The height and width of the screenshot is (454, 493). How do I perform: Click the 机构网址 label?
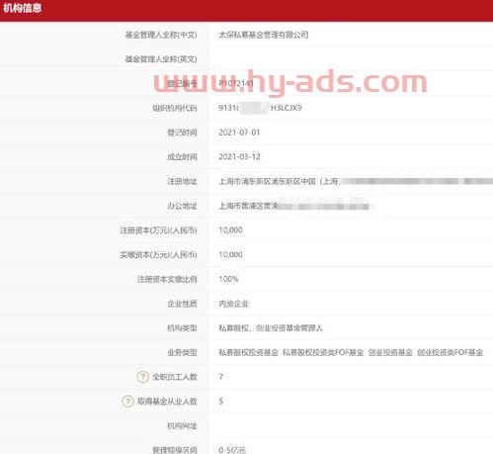click(182, 425)
